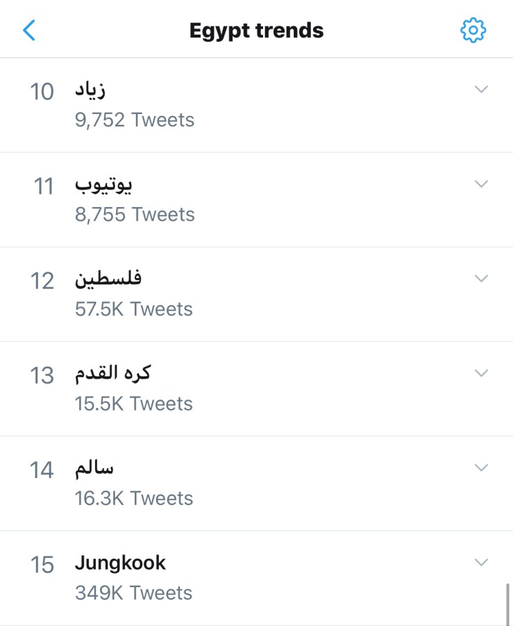Expand the chevron next to فلسطين trend

coord(481,278)
